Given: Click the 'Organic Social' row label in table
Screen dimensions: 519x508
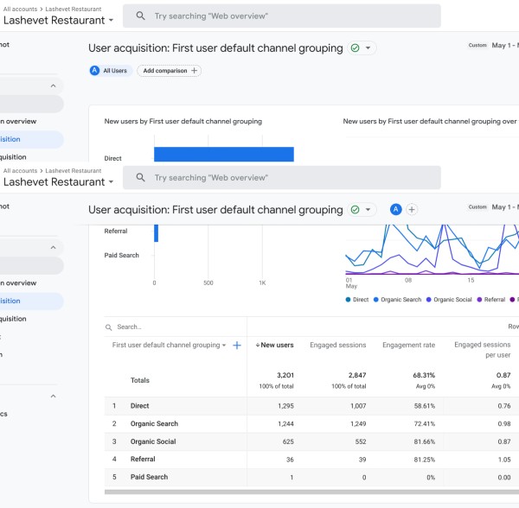Looking at the screenshot, I should click(x=153, y=441).
